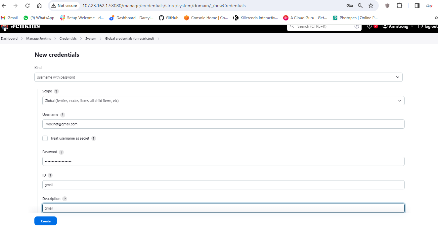Click the Create button
438x227 pixels.
point(46,221)
